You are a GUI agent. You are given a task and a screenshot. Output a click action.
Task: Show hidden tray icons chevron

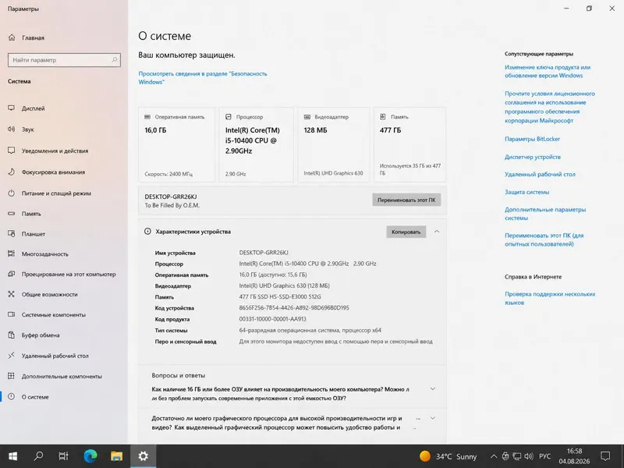click(494, 456)
